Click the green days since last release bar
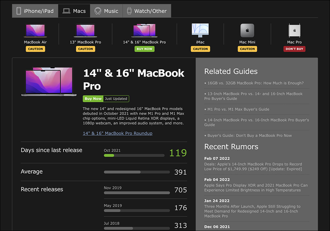330x231 pixels. coord(109,155)
